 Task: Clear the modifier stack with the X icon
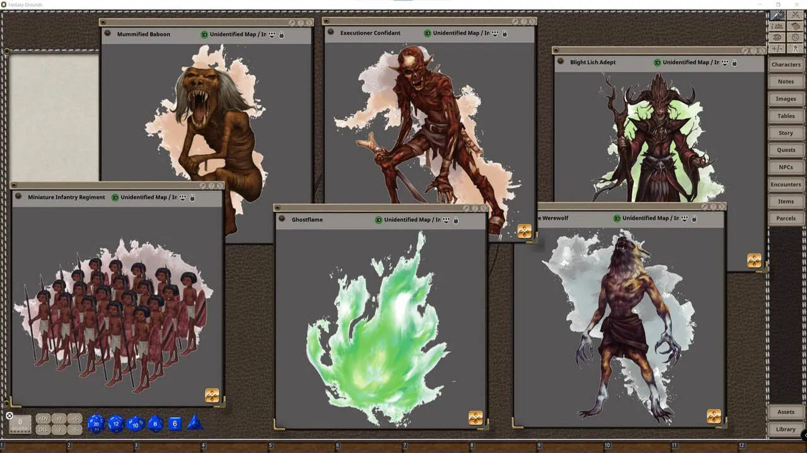(x=9, y=415)
